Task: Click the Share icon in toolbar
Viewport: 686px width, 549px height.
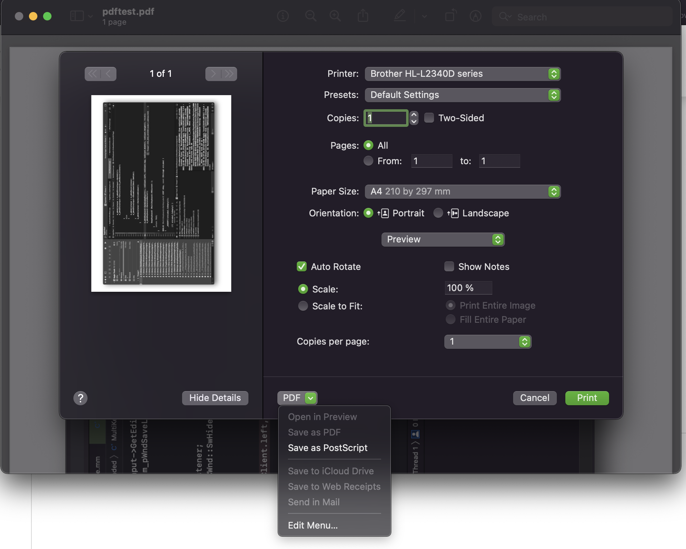Action: (x=363, y=16)
